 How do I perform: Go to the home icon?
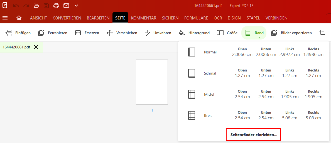(x=19, y=18)
